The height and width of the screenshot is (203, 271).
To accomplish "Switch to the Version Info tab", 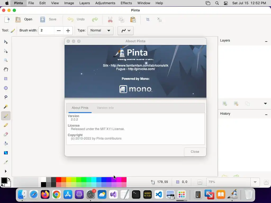I will tap(105, 108).
